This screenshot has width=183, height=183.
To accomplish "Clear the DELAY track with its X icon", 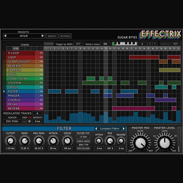I will (x=37, y=104).
